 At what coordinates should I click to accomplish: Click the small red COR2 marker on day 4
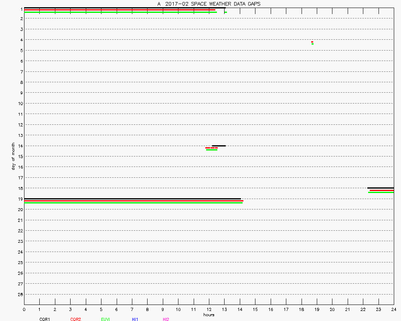(312, 42)
